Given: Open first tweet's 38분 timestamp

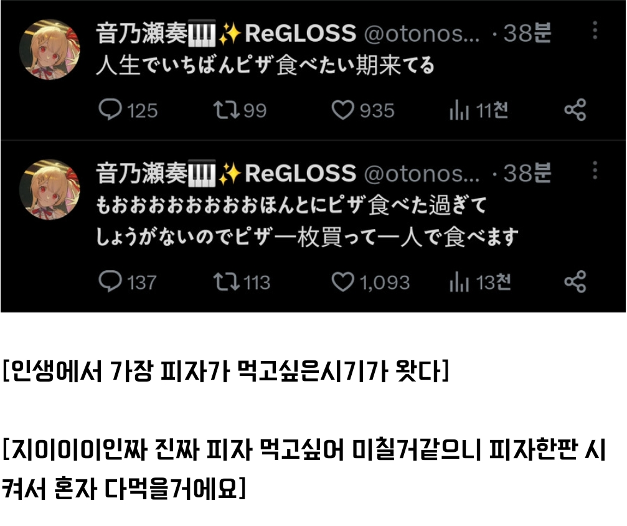Looking at the screenshot, I should click(x=527, y=33).
